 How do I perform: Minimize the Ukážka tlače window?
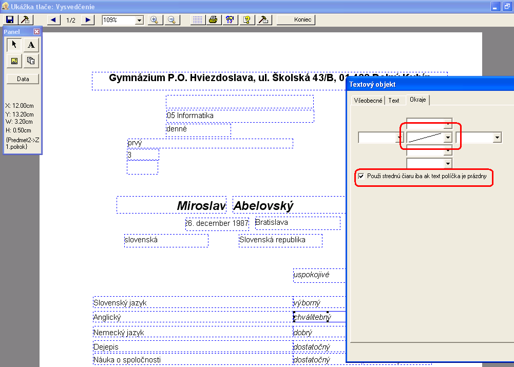(495, 7)
